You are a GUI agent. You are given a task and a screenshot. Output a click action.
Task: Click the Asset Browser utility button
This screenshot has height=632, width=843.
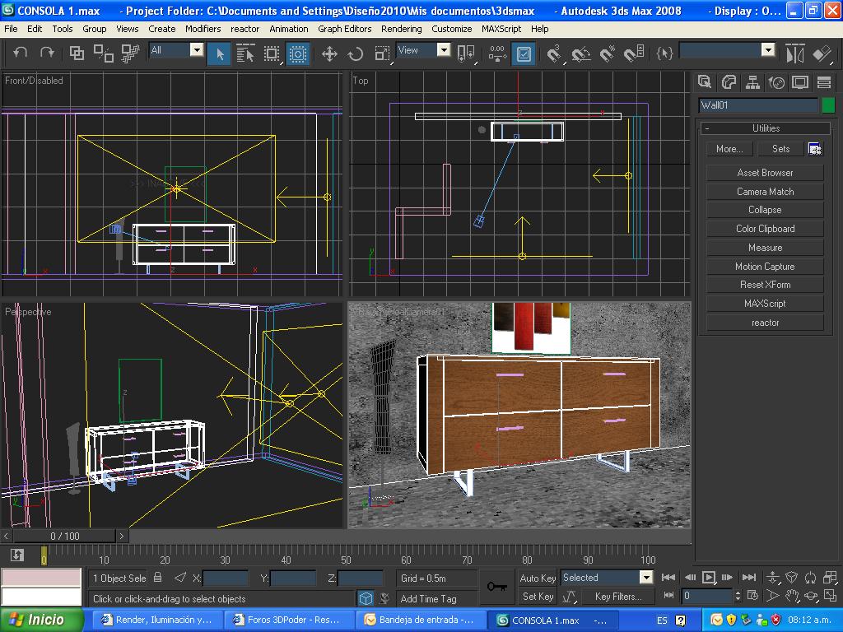point(765,173)
